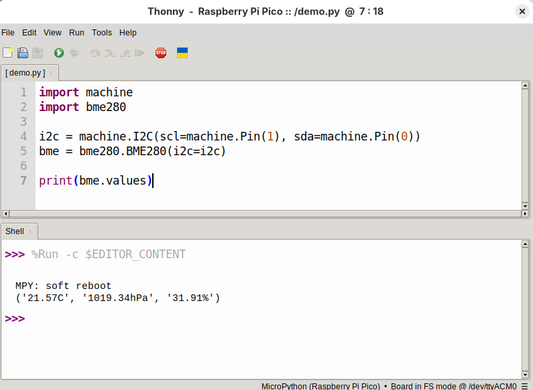The height and width of the screenshot is (390, 533).
Task: Click the New file icon
Action: click(8, 53)
